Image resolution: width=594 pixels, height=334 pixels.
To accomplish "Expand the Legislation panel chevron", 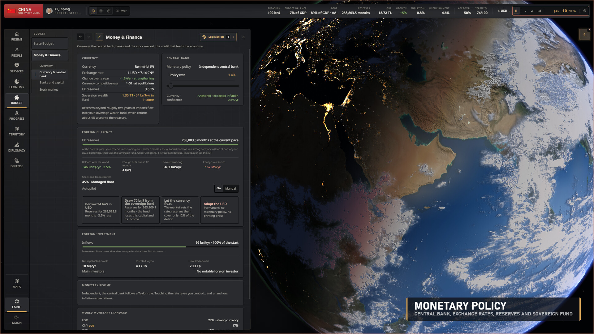I will (234, 37).
